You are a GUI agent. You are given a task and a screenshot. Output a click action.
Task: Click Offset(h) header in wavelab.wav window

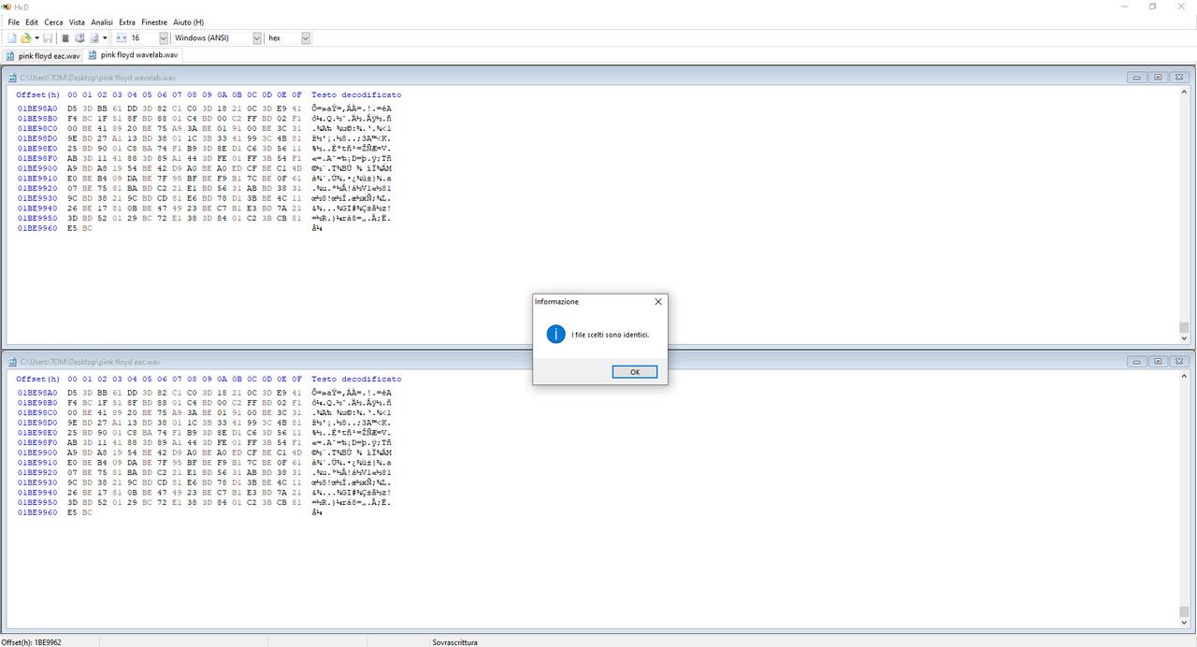(x=37, y=95)
